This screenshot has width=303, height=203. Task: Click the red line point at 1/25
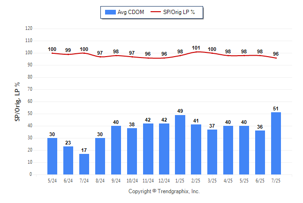[x=180, y=56]
